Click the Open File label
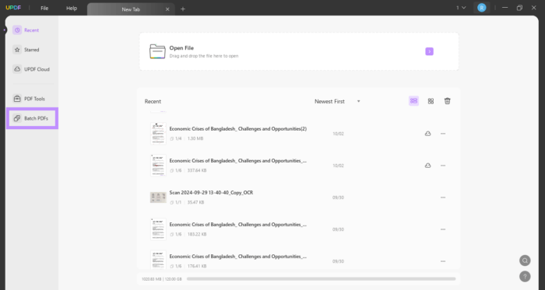The height and width of the screenshot is (290, 545). (x=181, y=48)
